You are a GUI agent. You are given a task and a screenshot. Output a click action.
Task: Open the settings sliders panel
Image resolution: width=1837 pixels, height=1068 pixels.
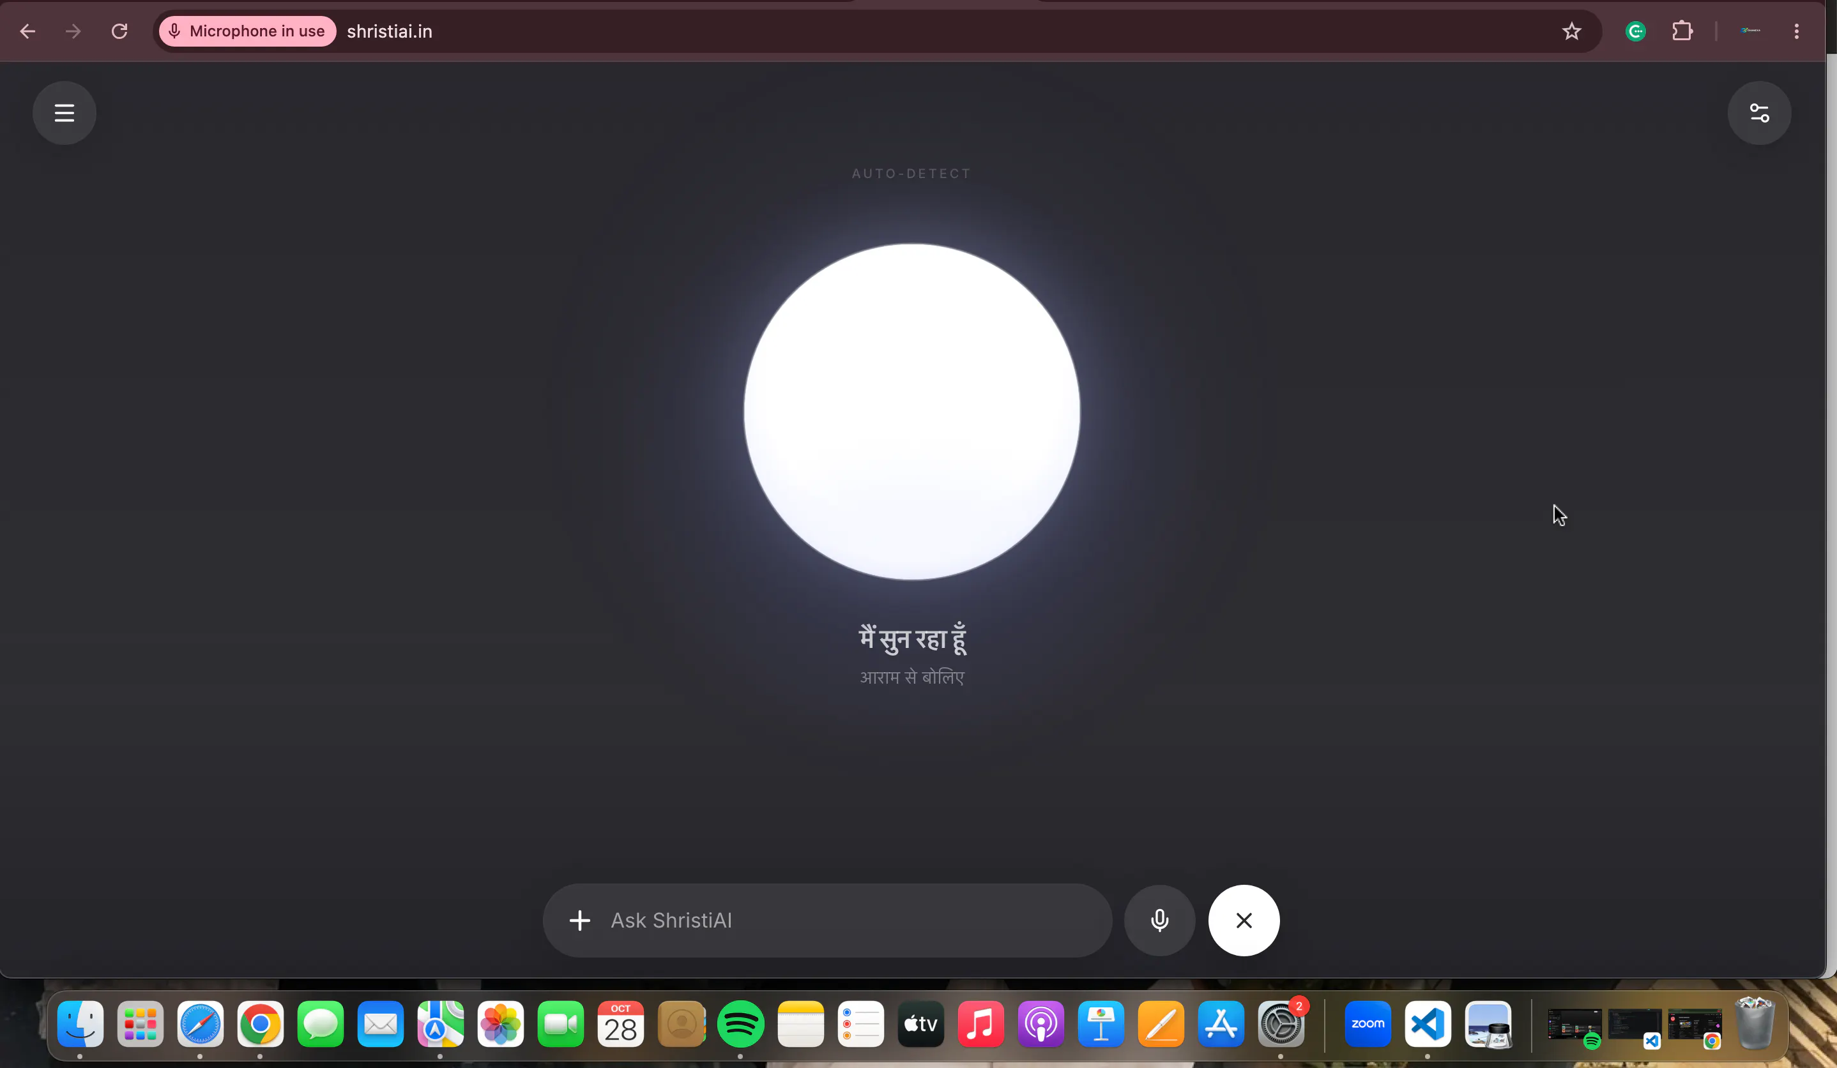[1759, 113]
